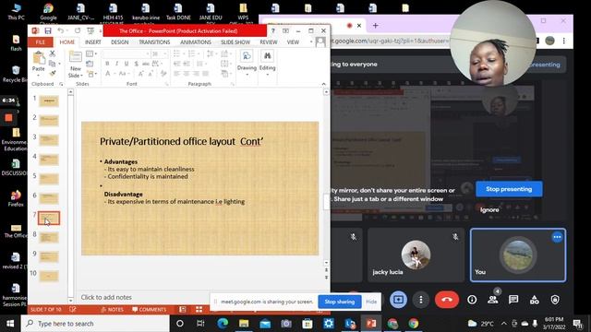
Task: Show the Meet participants list
Action: (x=492, y=300)
